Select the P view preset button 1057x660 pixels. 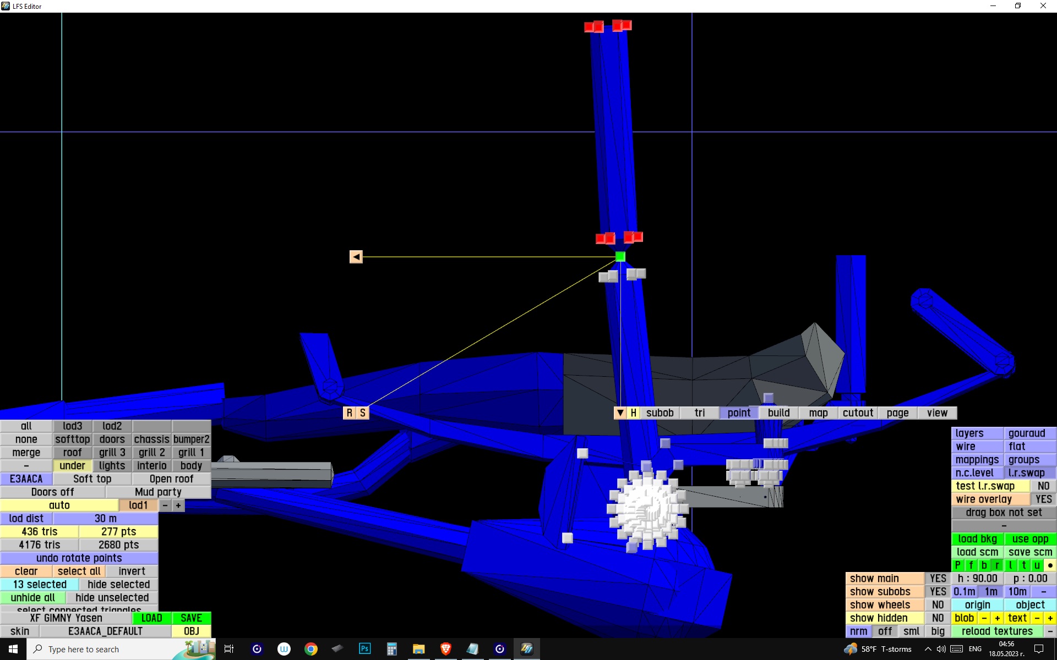(x=958, y=565)
